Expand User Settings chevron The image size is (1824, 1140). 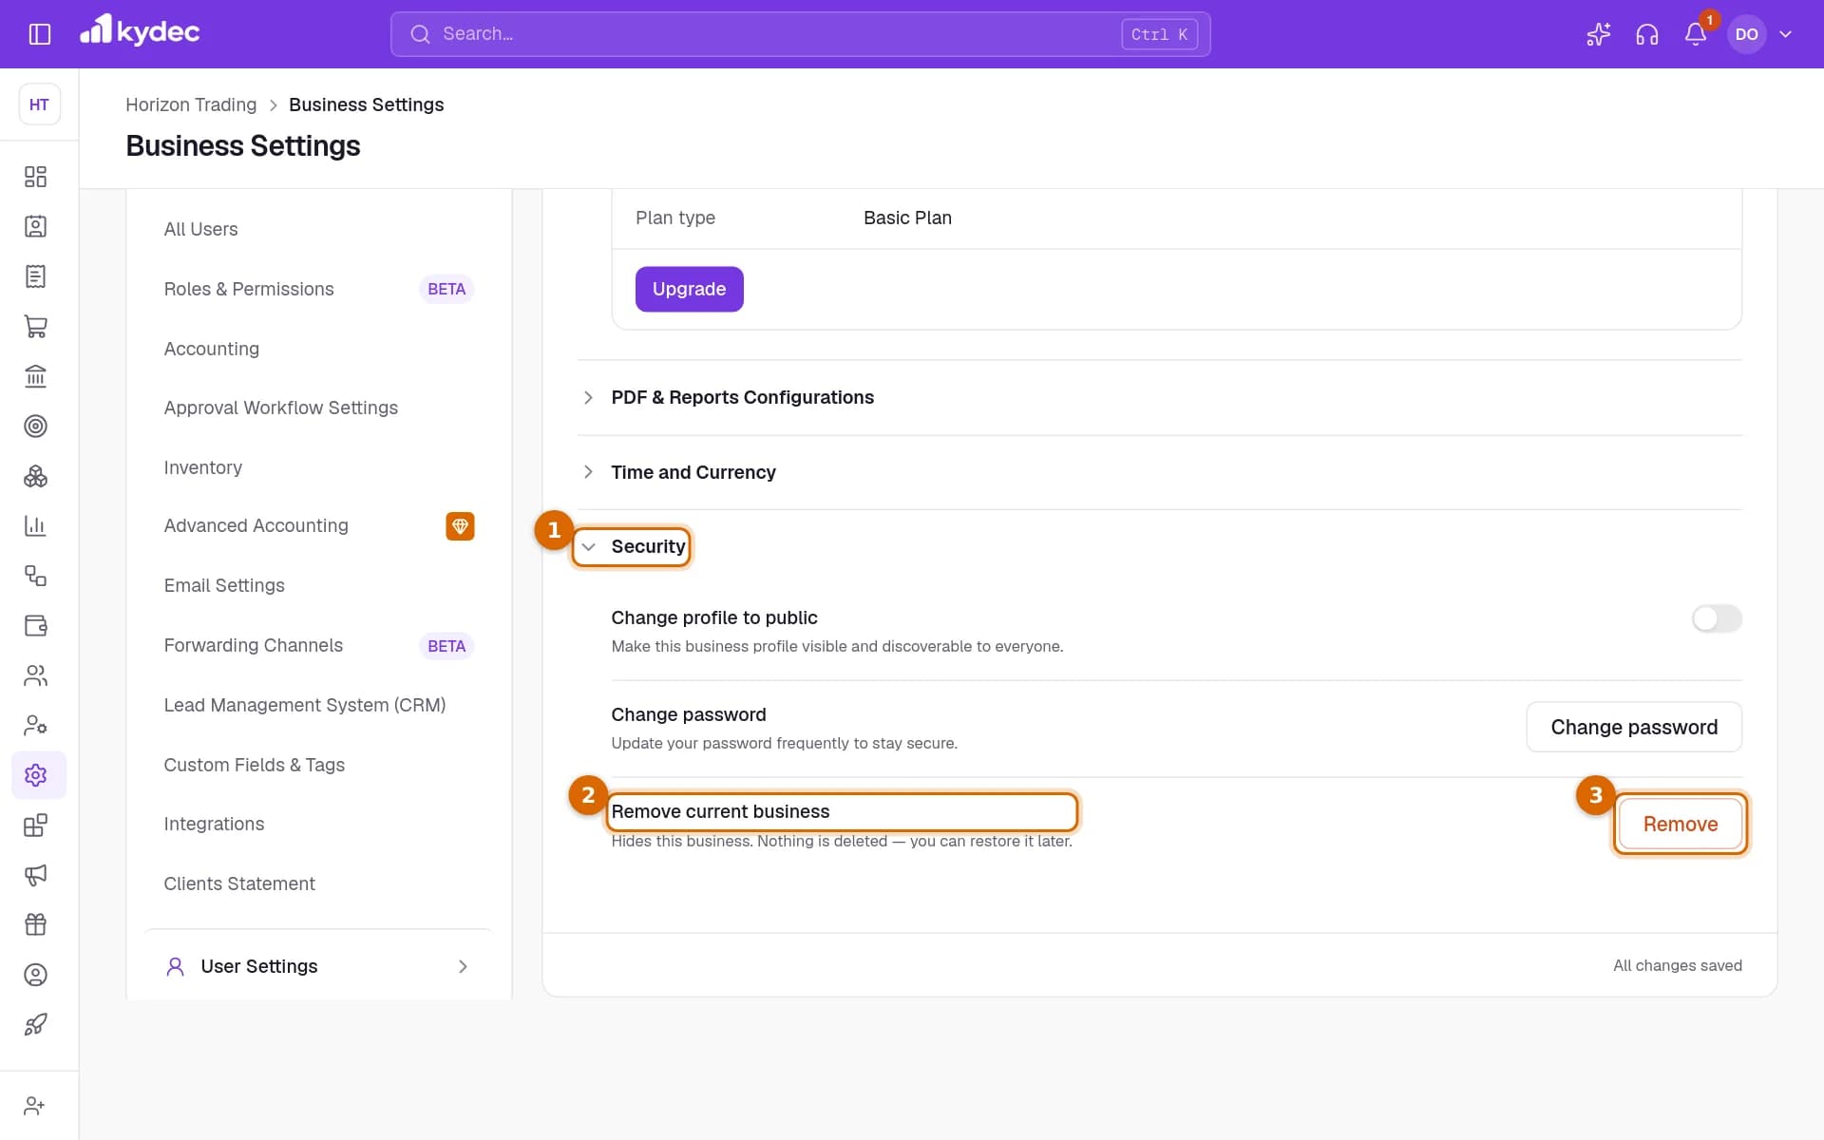point(463,966)
